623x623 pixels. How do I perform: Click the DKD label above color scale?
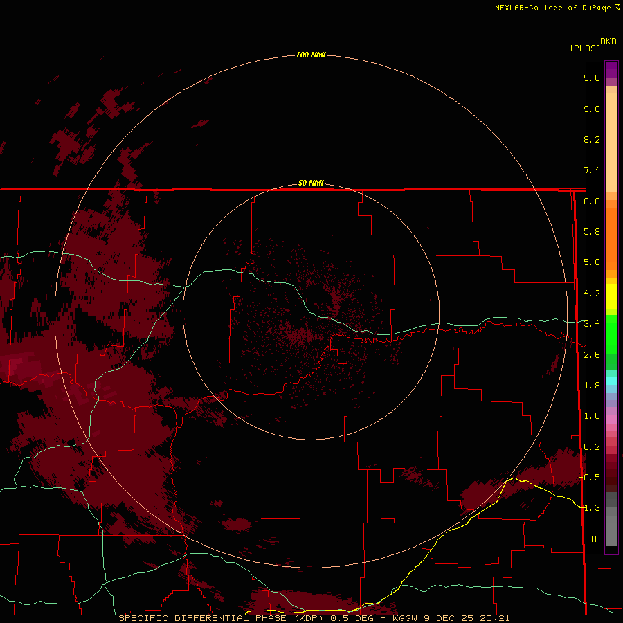pyautogui.click(x=608, y=42)
